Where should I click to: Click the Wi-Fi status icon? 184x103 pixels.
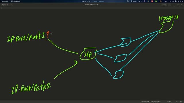170,1
